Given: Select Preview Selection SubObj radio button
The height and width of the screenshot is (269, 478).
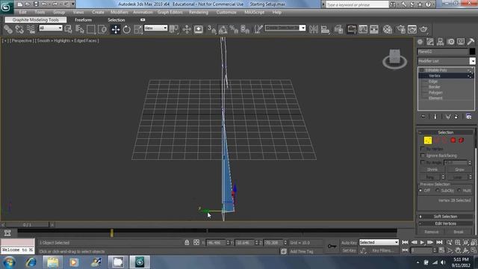Looking at the screenshot, I should point(438,191).
